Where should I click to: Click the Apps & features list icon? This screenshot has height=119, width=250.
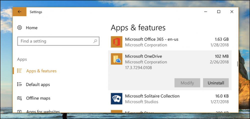coord(19,71)
